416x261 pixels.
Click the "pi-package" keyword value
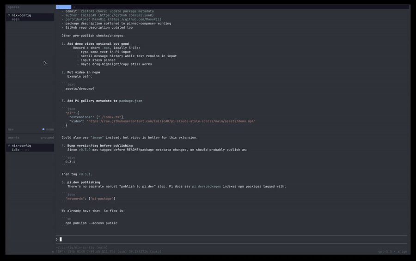point(102,199)
